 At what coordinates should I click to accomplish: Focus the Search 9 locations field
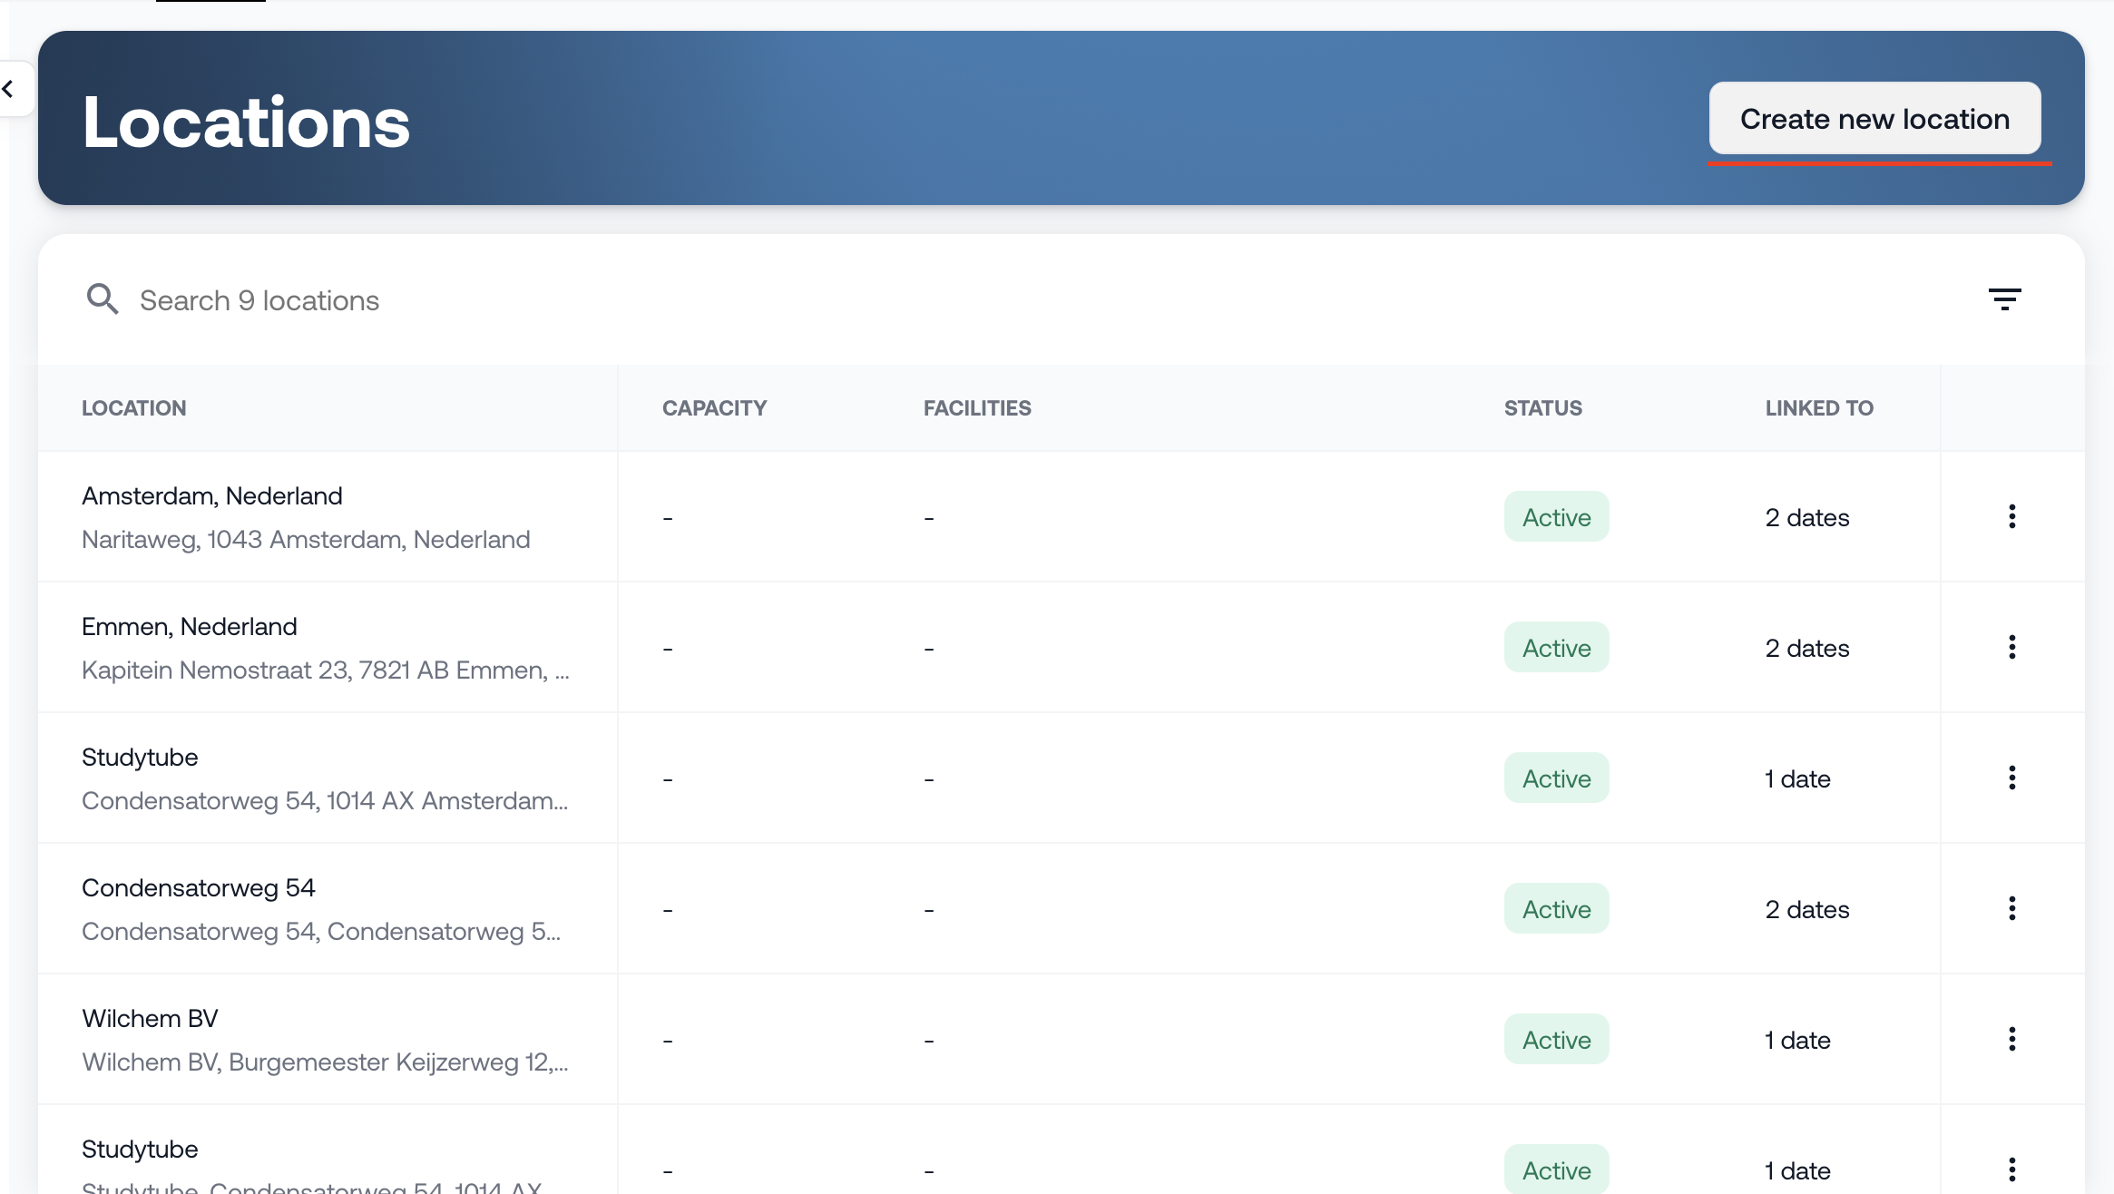point(259,300)
